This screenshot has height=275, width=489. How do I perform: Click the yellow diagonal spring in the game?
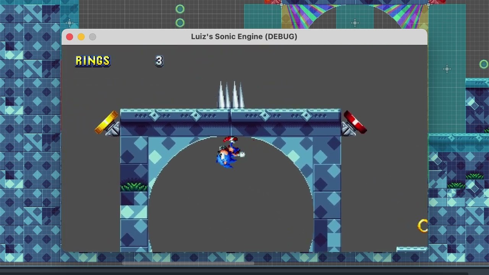(x=107, y=123)
